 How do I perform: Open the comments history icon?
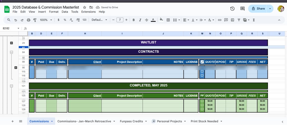click(242, 9)
